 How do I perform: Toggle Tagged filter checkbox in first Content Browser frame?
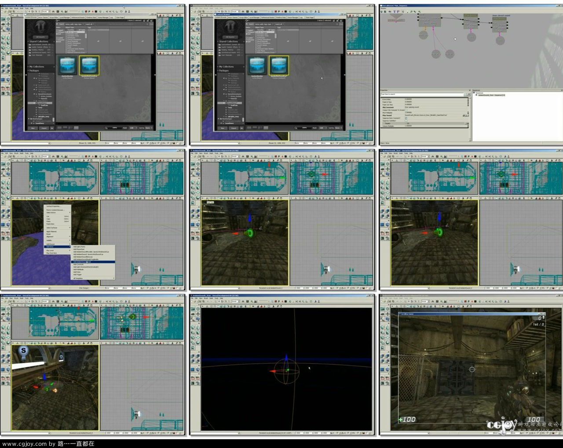click(x=57, y=30)
